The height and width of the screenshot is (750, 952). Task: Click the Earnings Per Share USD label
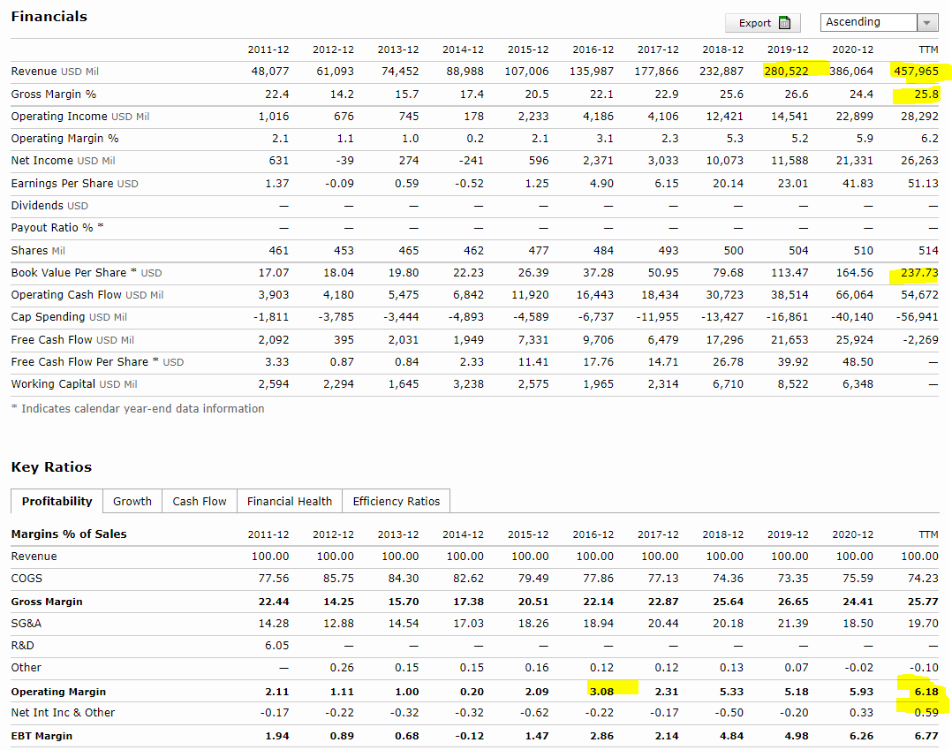click(x=74, y=183)
